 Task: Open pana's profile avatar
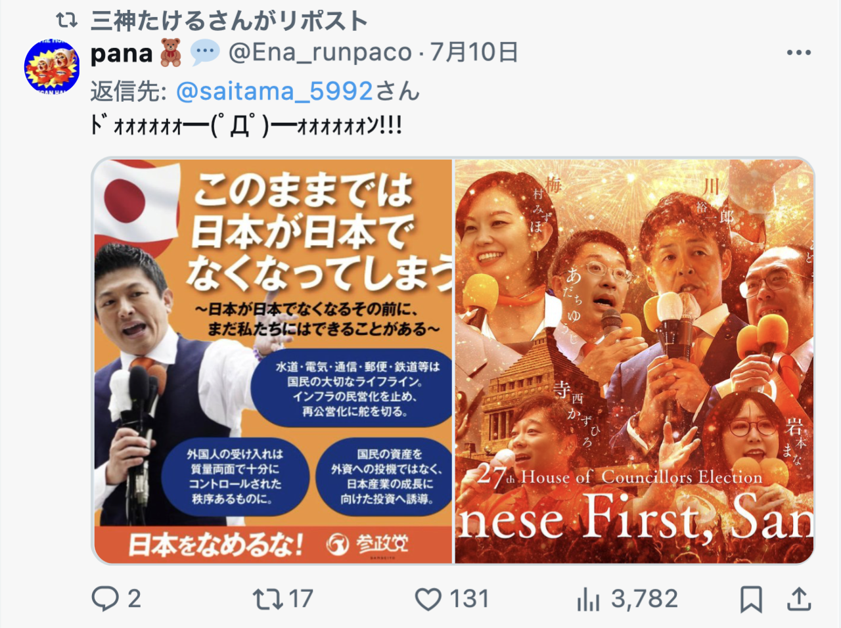click(x=52, y=66)
